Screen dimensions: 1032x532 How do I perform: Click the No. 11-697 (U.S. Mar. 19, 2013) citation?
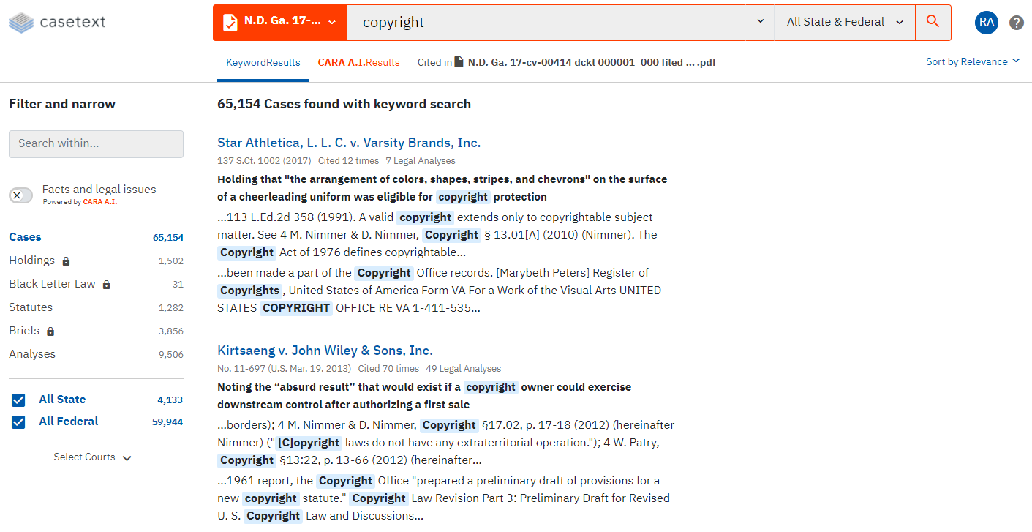coord(284,369)
